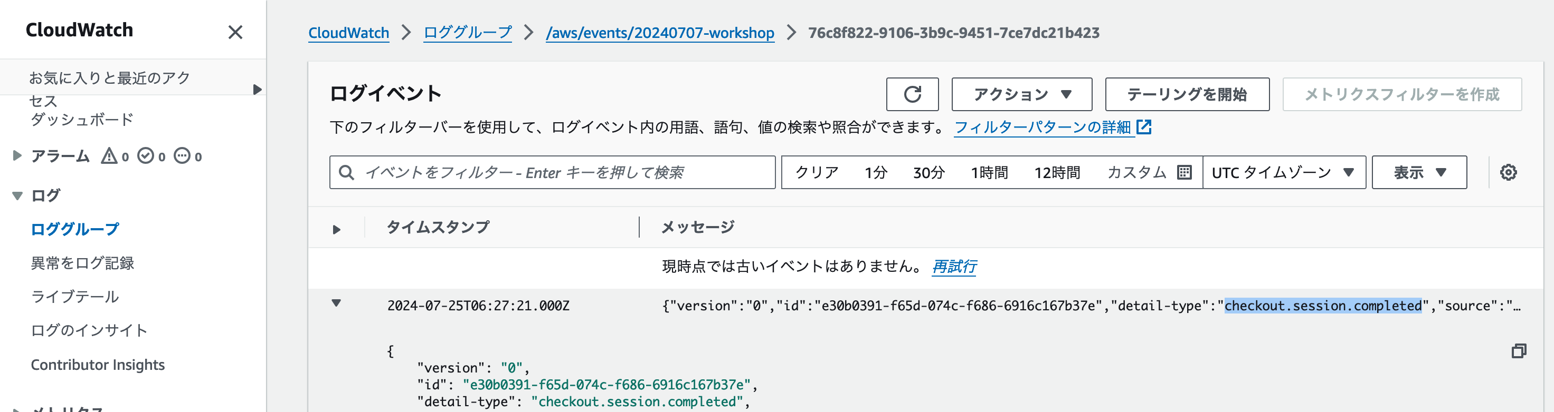Close the CloudWatch sidebar panel
The image size is (1554, 412).
click(235, 32)
